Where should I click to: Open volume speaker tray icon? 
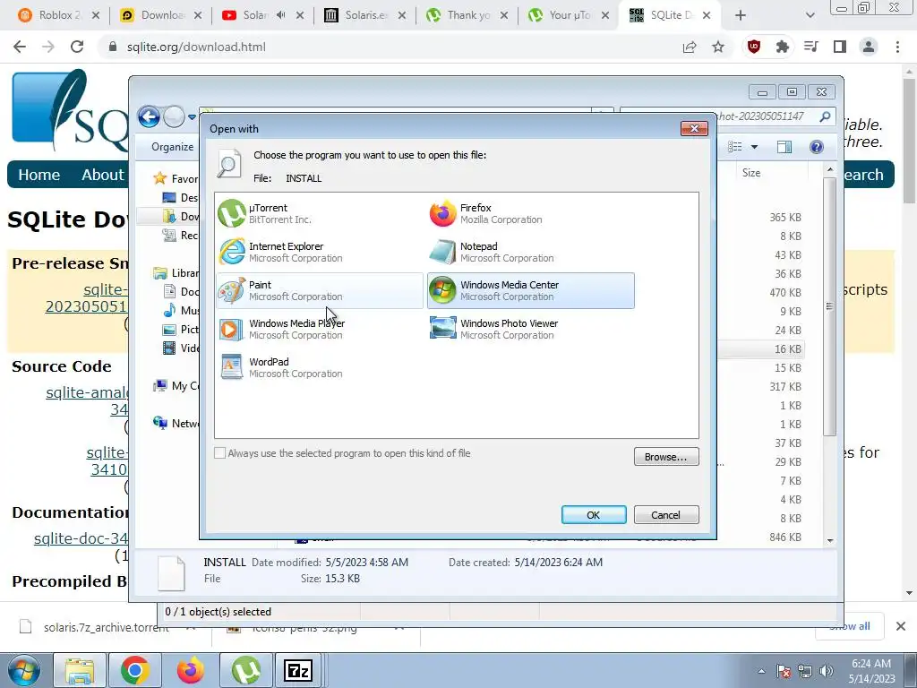point(826,671)
